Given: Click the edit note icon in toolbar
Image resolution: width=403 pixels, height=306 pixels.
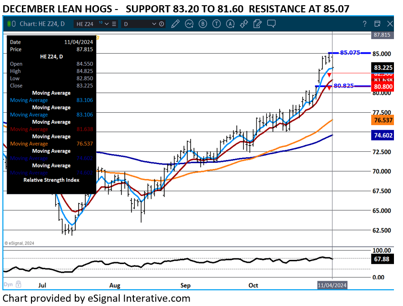Looking at the screenshot, I should (258, 23).
